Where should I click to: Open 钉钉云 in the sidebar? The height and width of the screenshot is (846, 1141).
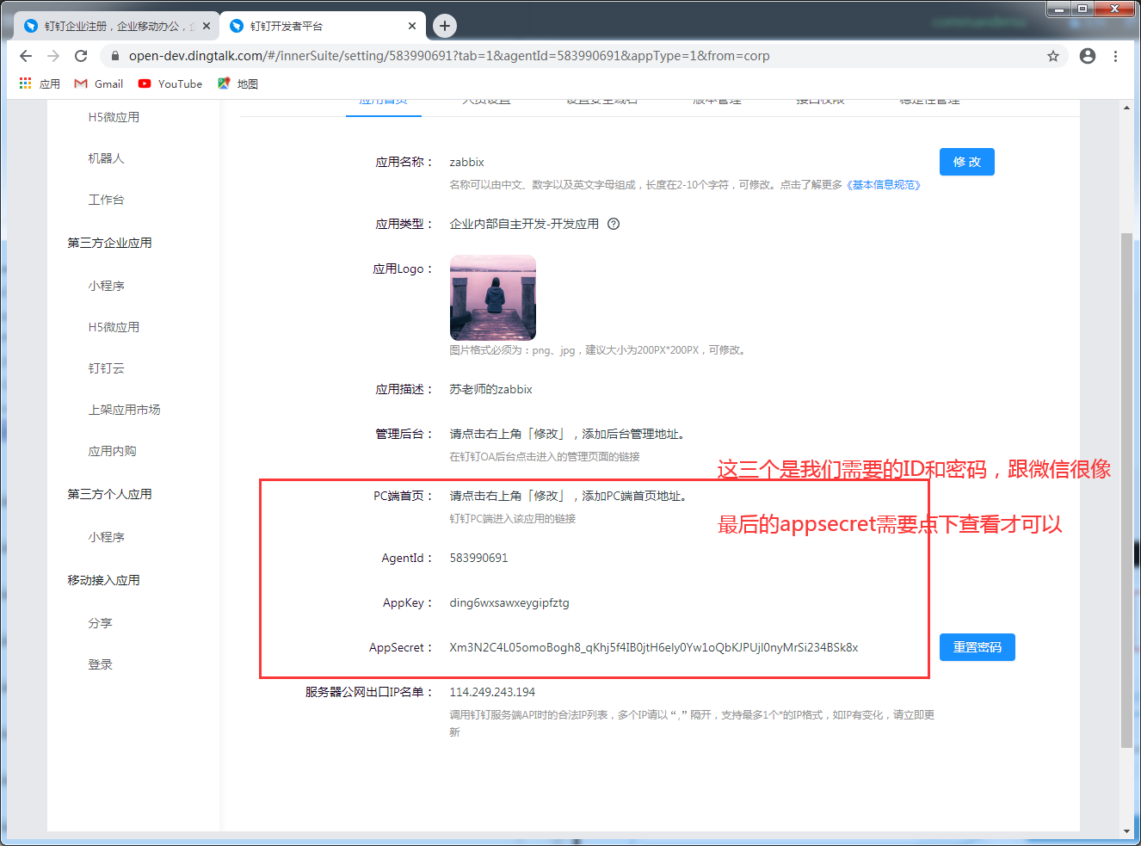coord(106,368)
